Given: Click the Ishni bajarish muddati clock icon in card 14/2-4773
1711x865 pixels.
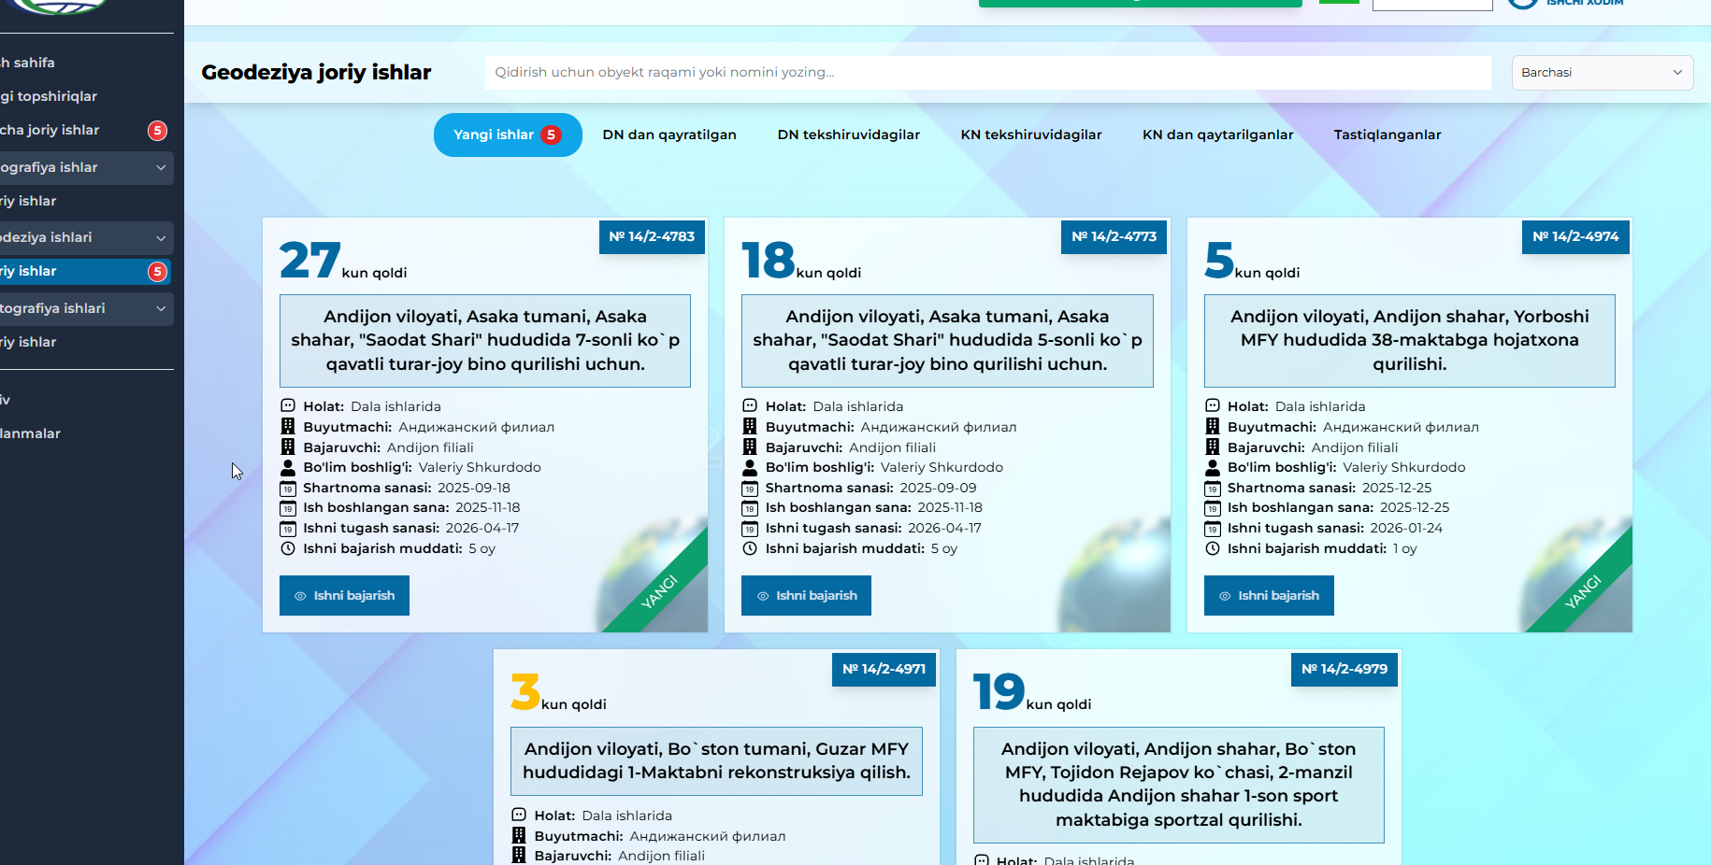Looking at the screenshot, I should pyautogui.click(x=750, y=548).
